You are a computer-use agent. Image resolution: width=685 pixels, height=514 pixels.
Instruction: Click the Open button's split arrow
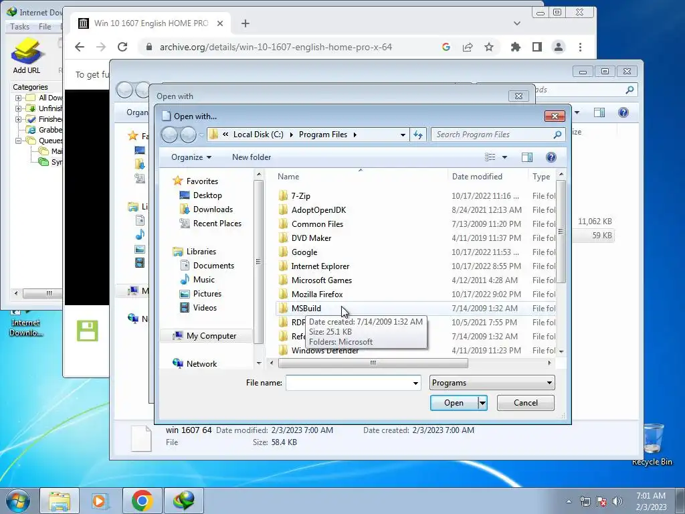[482, 403]
